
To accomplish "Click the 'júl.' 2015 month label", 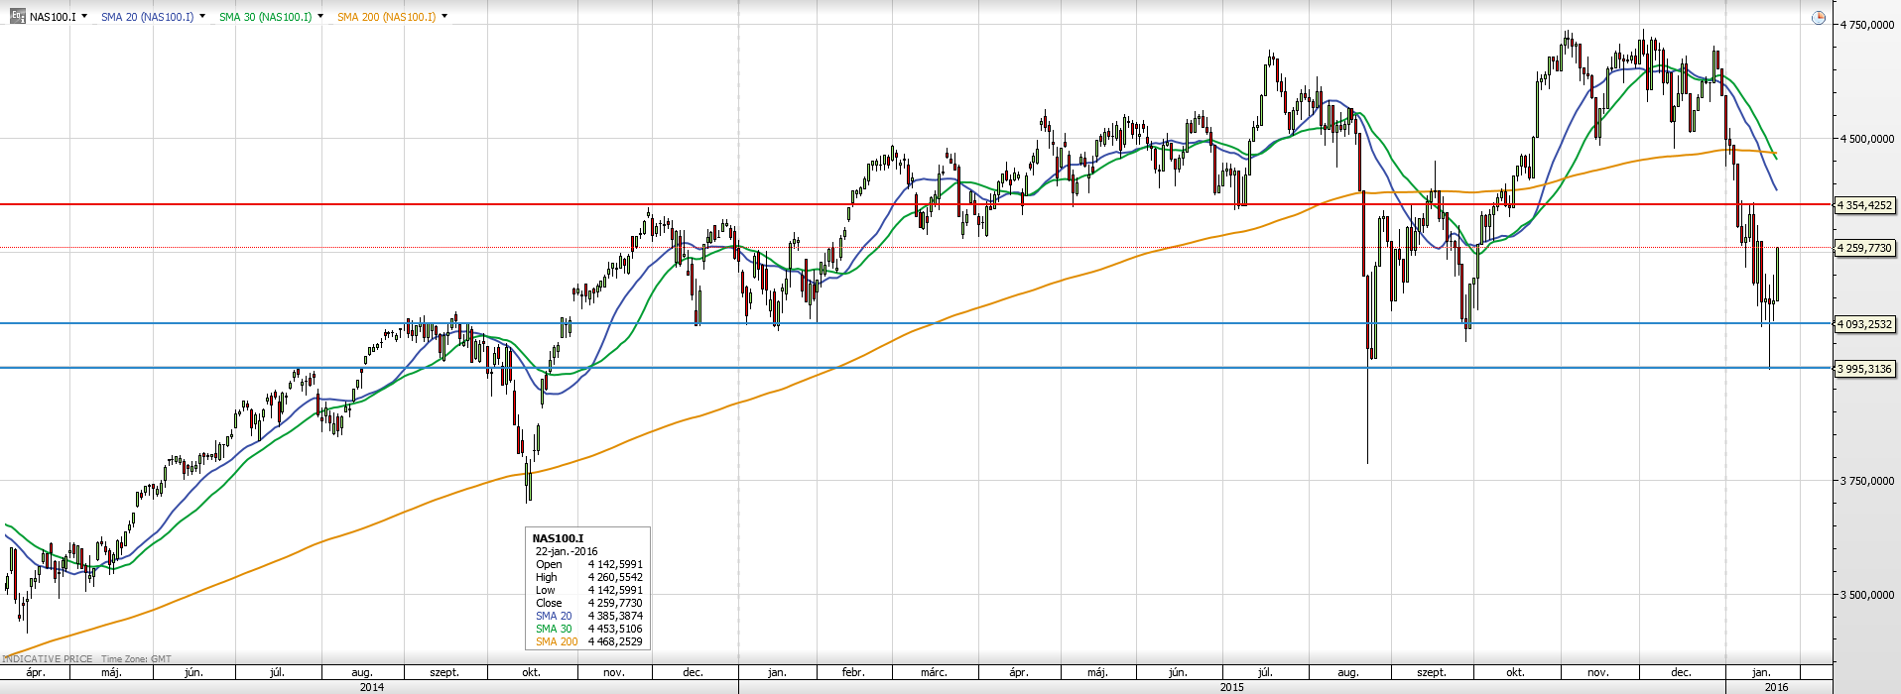I will [x=1265, y=672].
